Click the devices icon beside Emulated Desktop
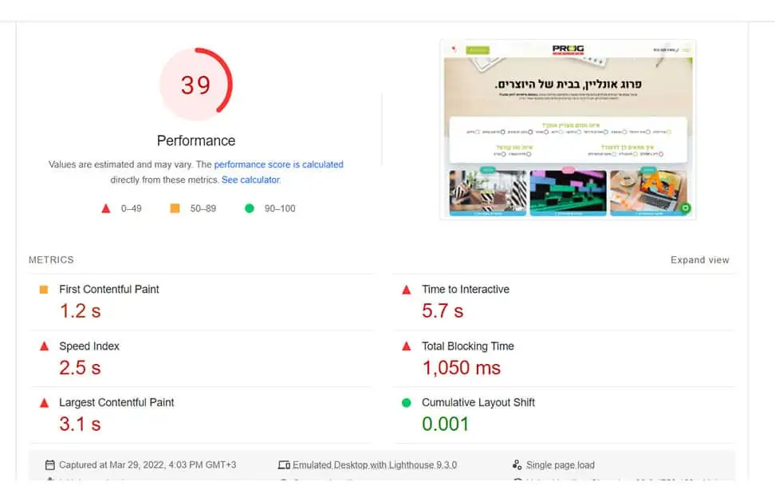This screenshot has width=775, height=490. [284, 465]
